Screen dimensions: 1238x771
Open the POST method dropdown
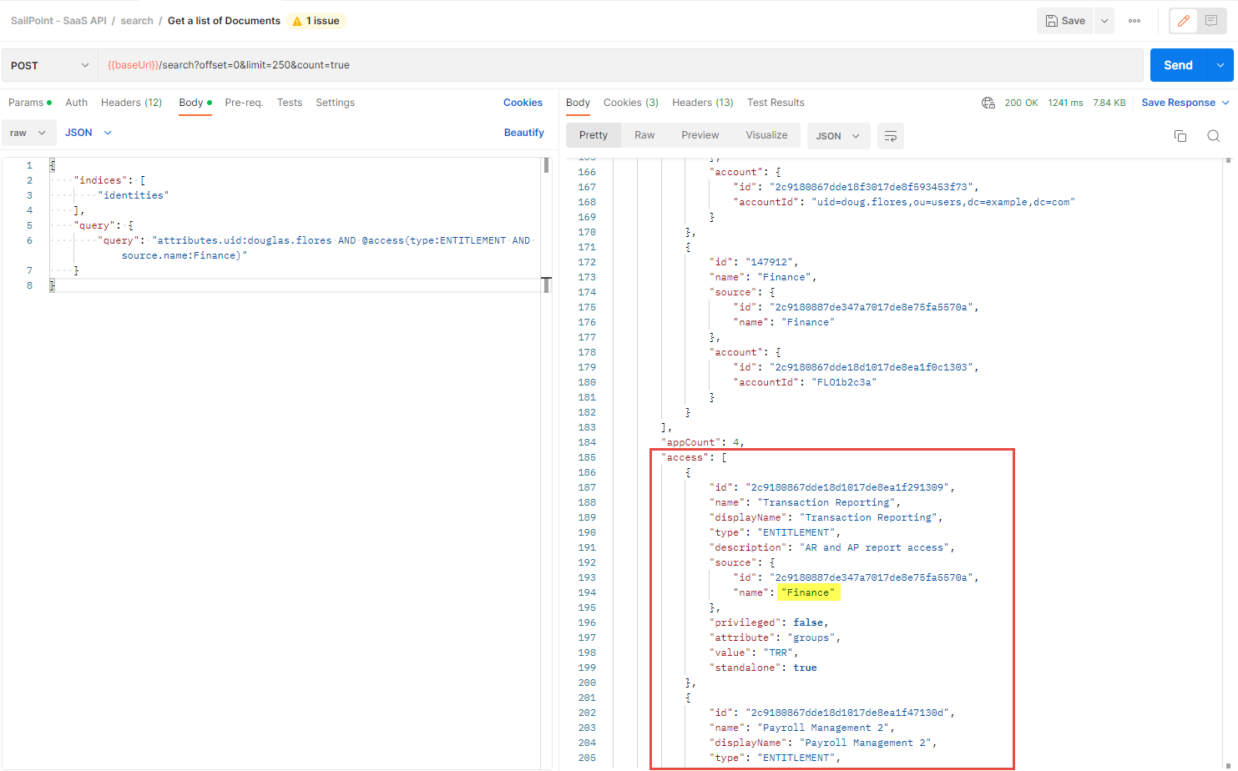point(48,64)
